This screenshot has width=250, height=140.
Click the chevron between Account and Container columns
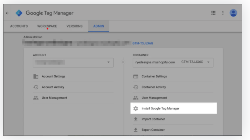coord(123,62)
